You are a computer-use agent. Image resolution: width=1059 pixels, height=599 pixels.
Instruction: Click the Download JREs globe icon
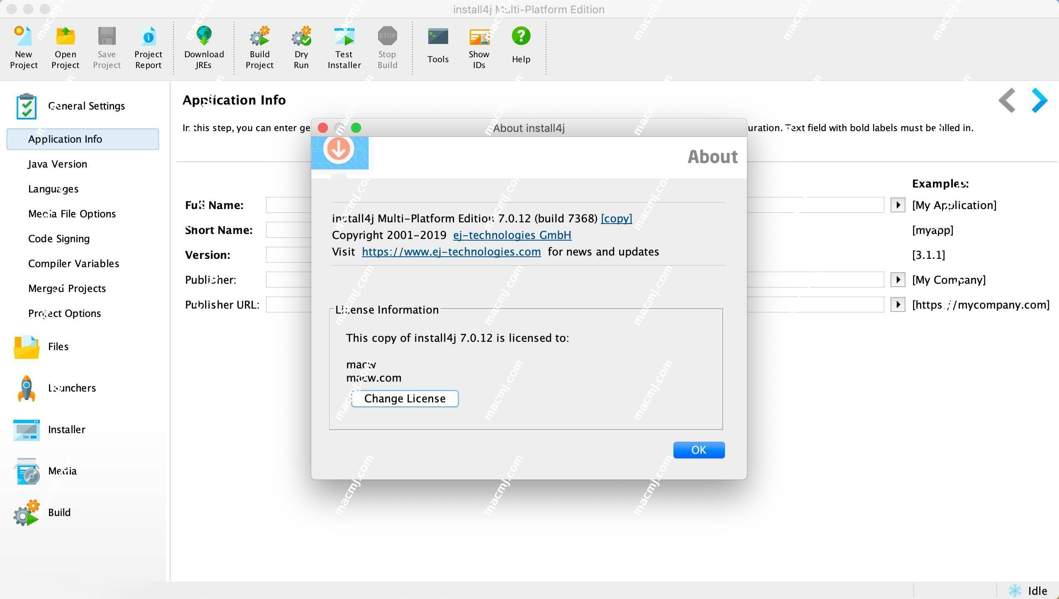(x=204, y=36)
